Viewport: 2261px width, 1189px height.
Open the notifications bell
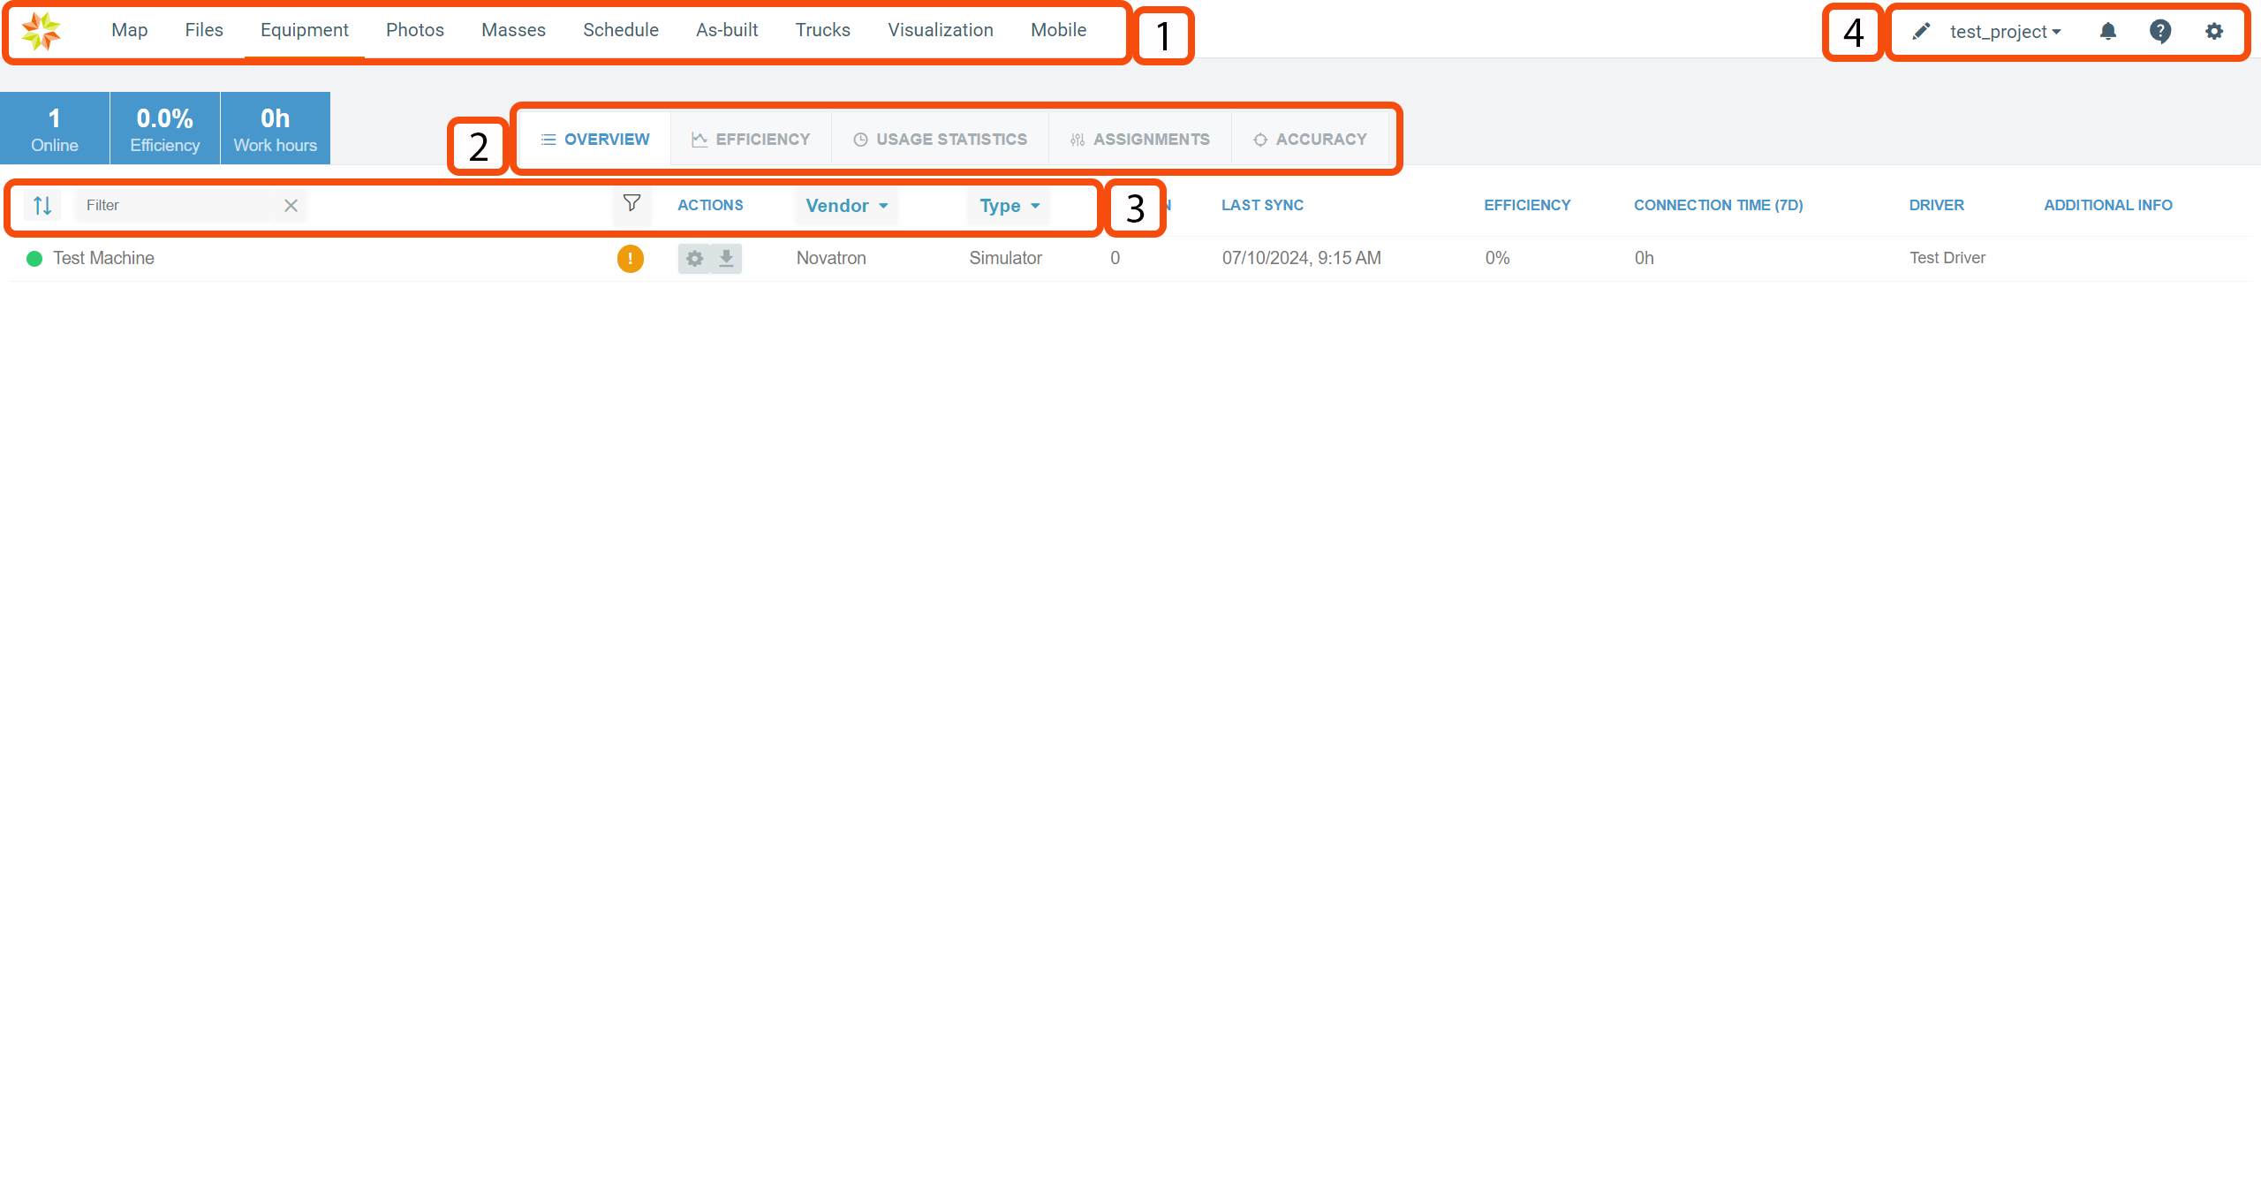(x=2107, y=32)
